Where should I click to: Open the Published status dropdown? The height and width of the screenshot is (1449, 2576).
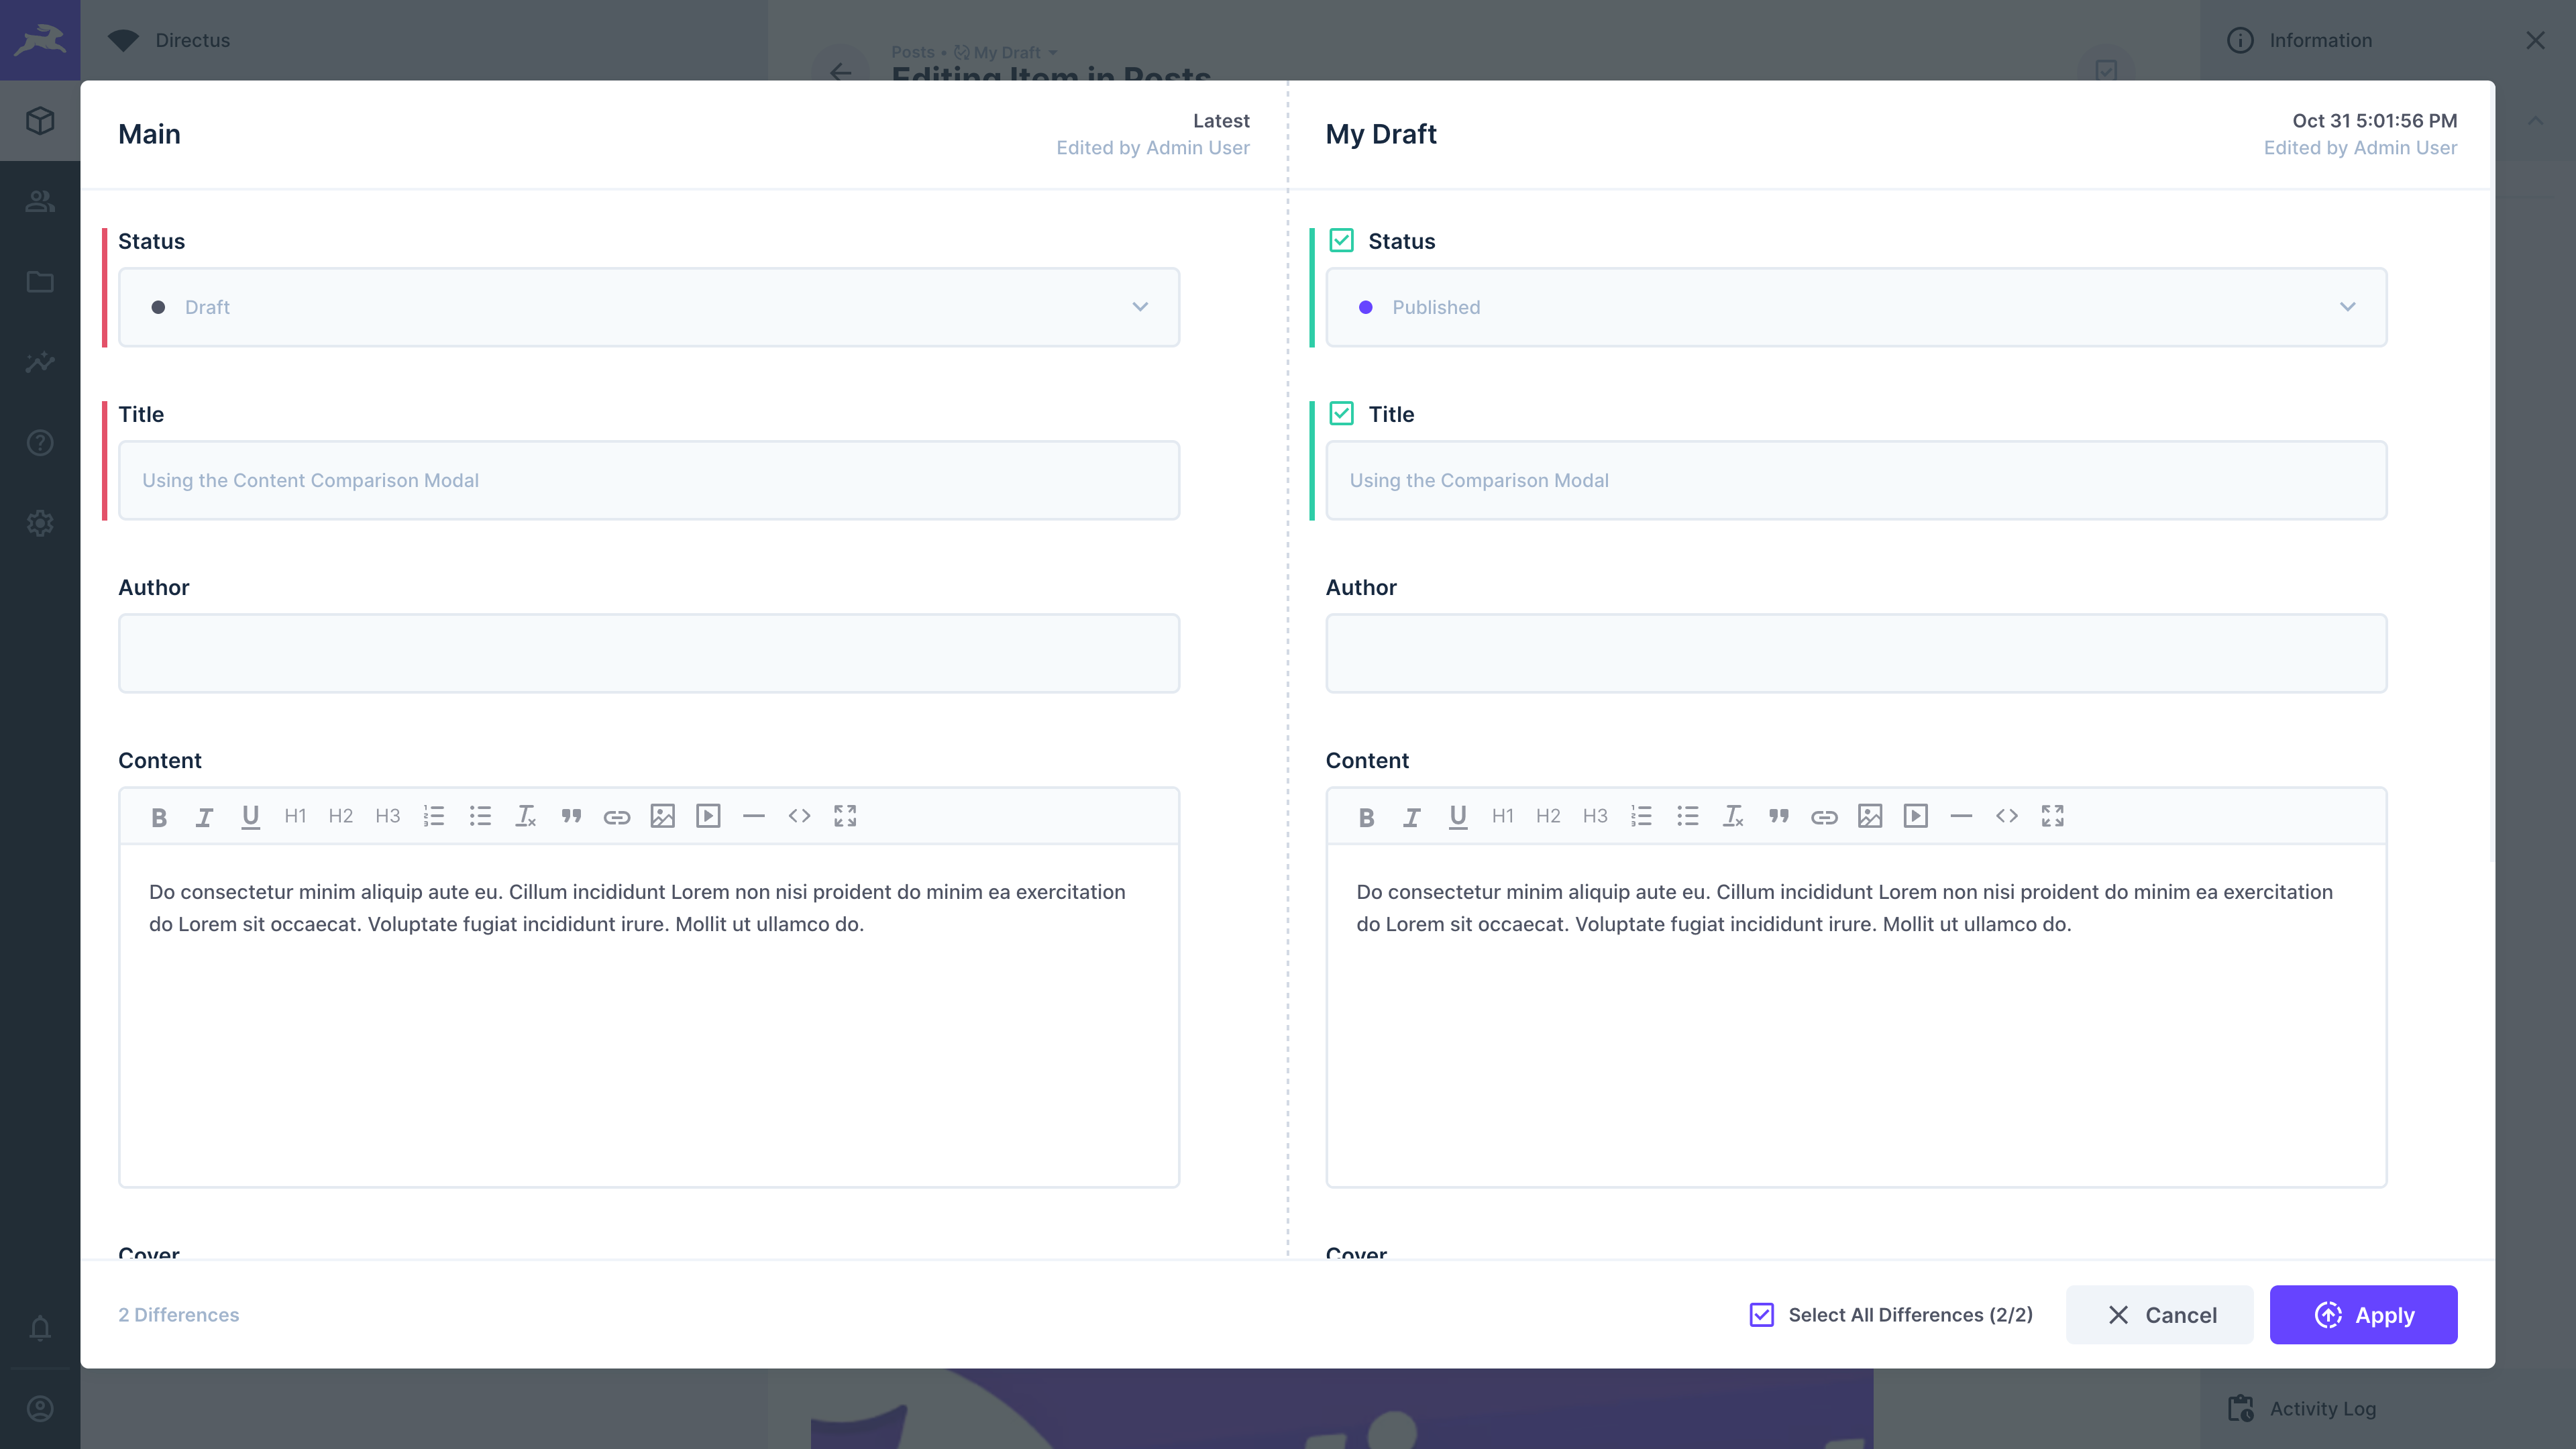click(1857, 307)
